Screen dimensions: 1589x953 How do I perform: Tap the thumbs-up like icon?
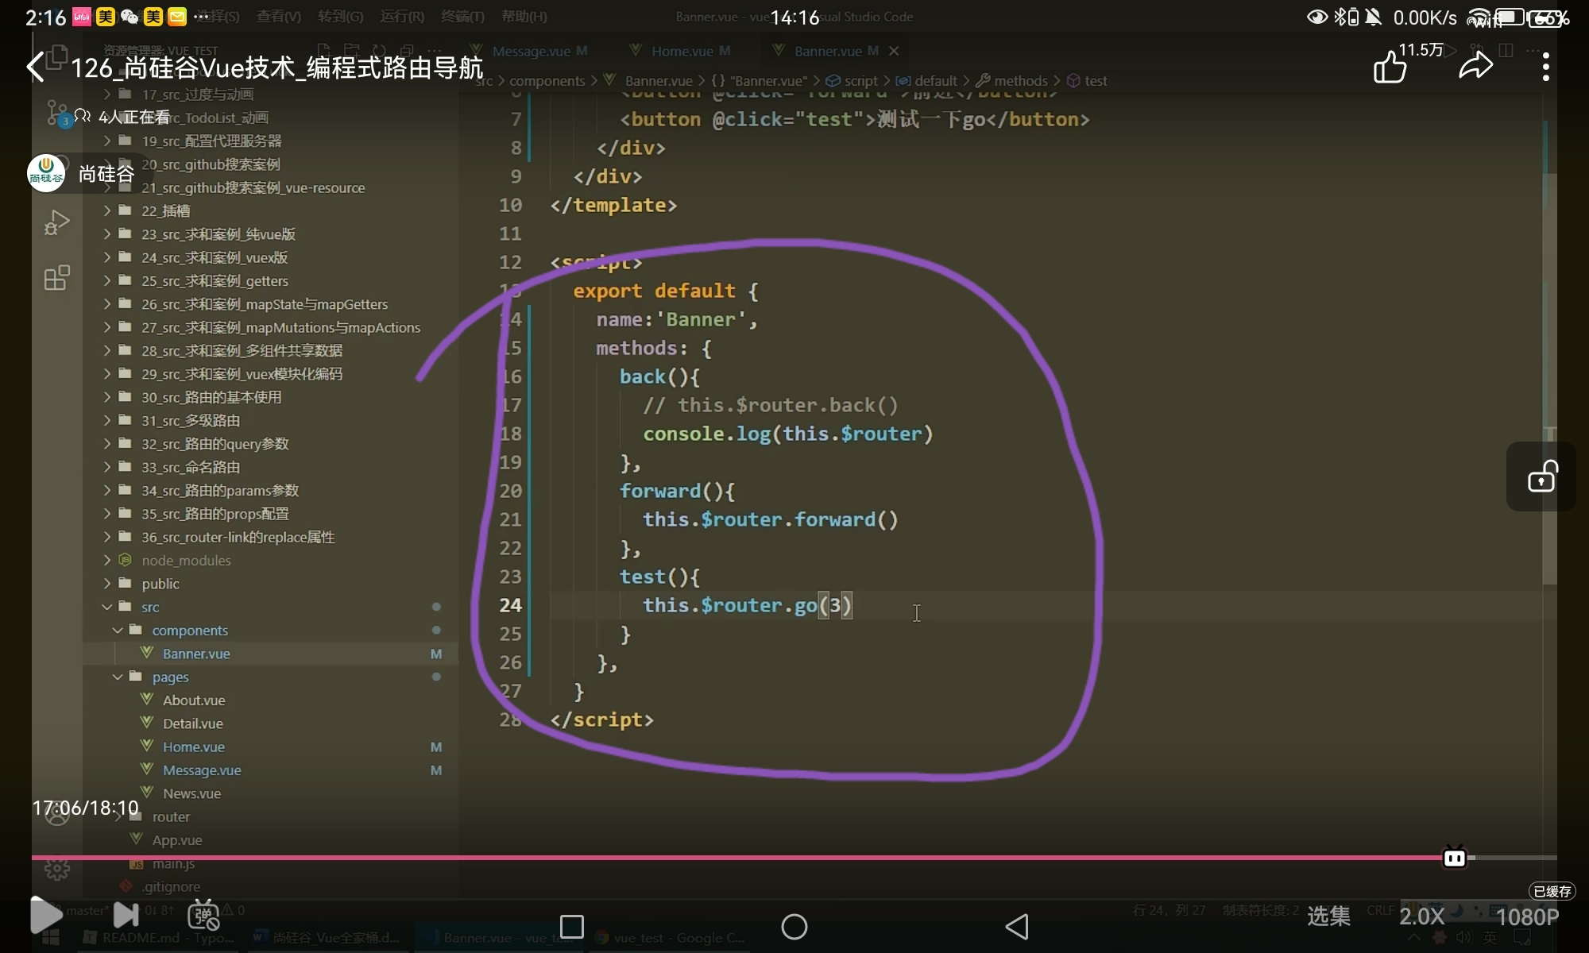(x=1390, y=67)
